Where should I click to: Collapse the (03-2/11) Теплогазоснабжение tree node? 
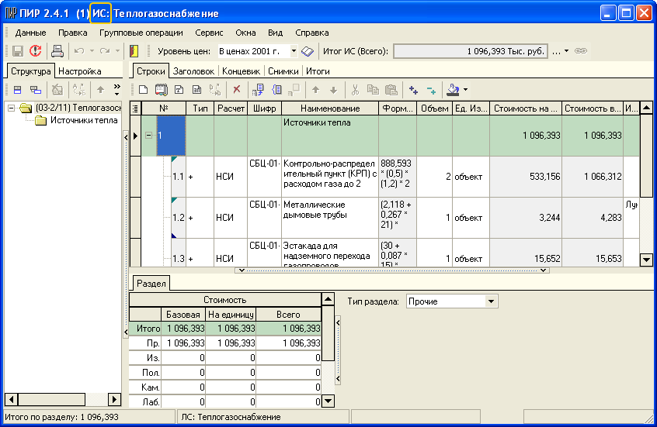pyautogui.click(x=11, y=108)
